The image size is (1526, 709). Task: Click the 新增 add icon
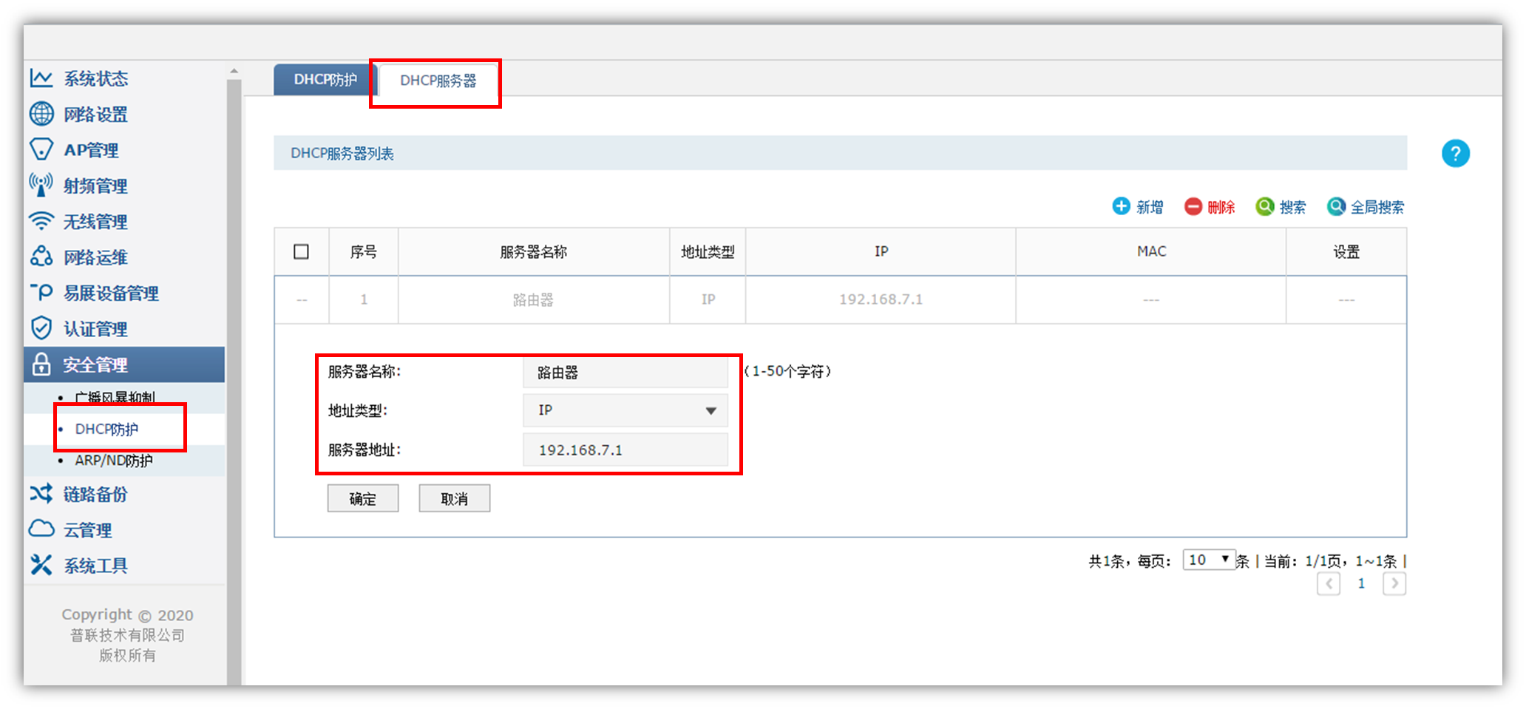(1121, 206)
